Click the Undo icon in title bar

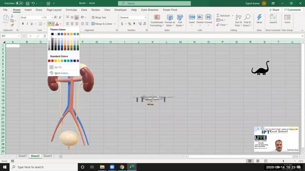point(33,3)
